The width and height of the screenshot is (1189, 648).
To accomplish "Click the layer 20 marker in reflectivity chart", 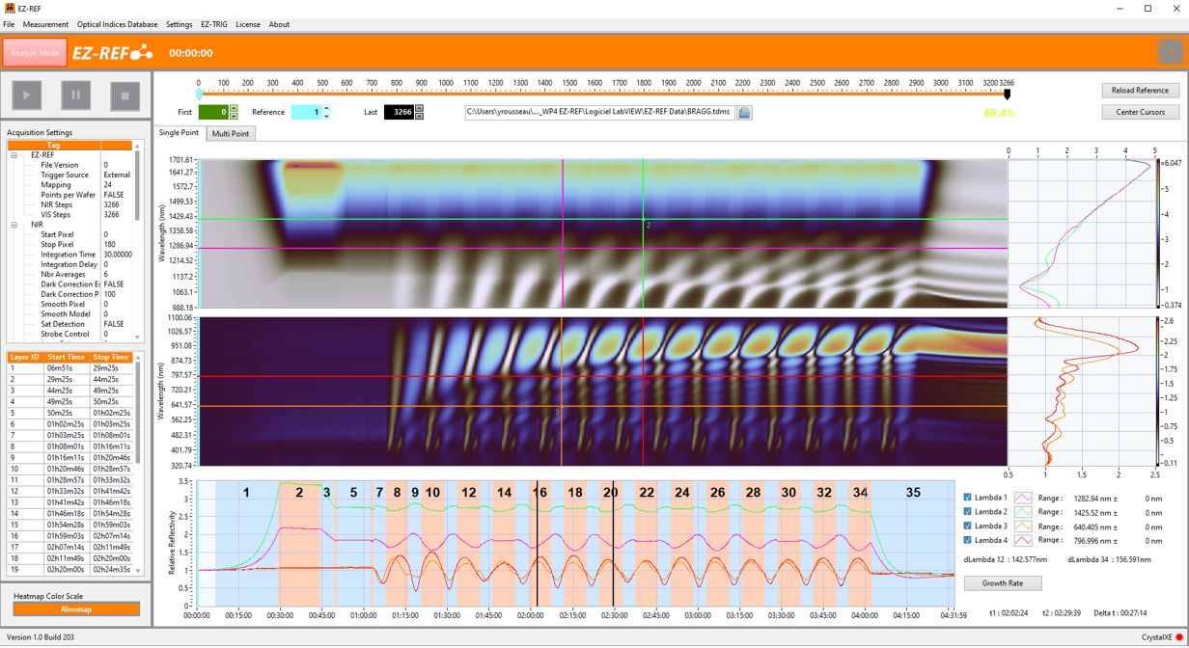I will pos(610,492).
